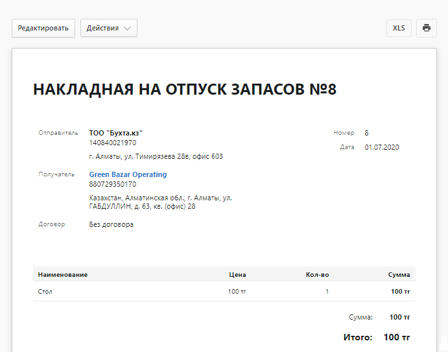Click recipient BIN 880729350170
The height and width of the screenshot is (352, 448).
pos(113,184)
